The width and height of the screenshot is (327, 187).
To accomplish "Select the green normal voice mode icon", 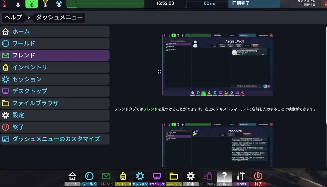I will pos(32,4).
